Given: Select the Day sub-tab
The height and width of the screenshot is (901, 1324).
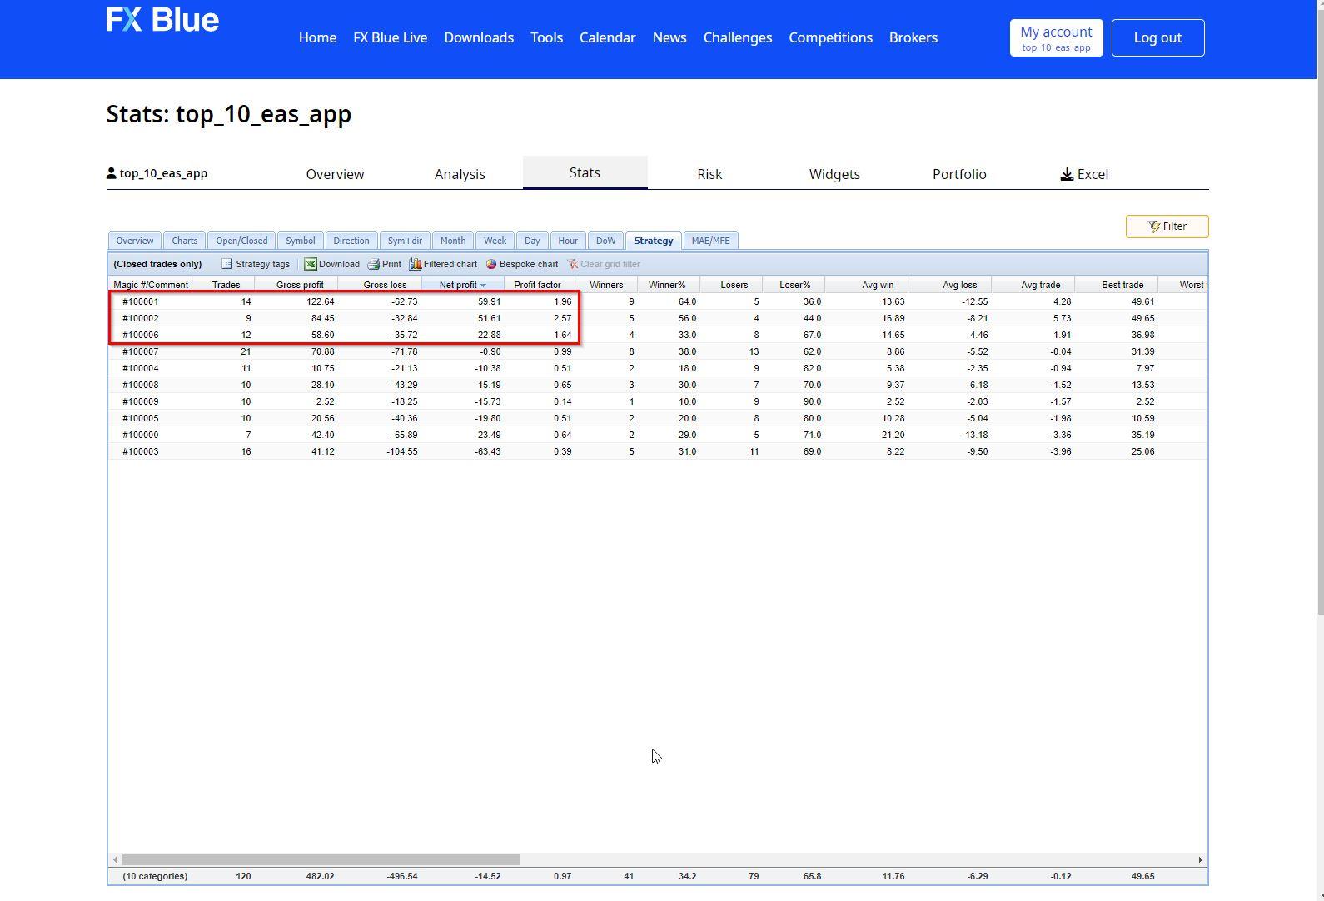Looking at the screenshot, I should [x=532, y=241].
